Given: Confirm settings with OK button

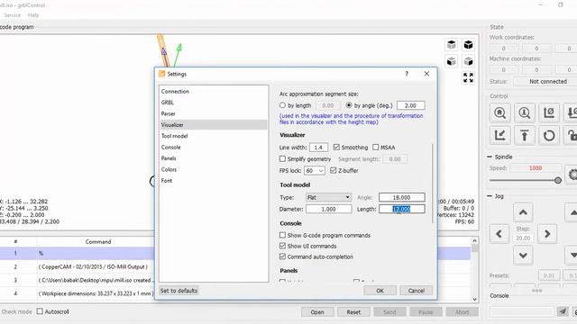Looking at the screenshot, I should coord(380,291).
